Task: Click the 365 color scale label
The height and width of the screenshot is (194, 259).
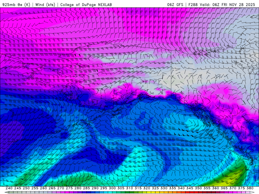Action: coord(224,188)
